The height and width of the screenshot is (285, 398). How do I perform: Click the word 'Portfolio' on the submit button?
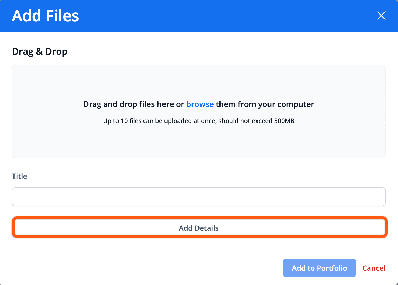332,268
